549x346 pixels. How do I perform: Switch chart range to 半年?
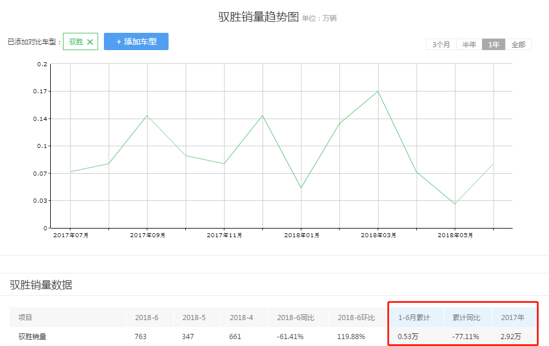coord(469,44)
